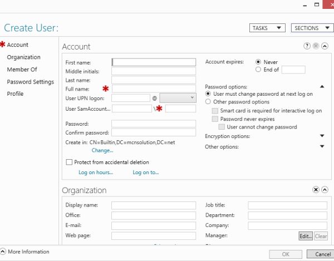
Task: Click the OK button
Action: (286, 254)
